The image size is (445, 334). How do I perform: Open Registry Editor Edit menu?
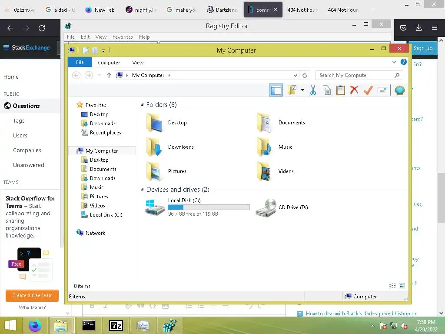point(85,37)
